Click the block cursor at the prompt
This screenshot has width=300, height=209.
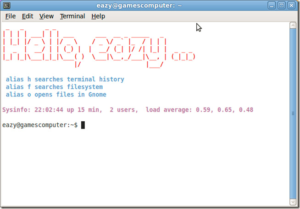[x=83, y=125]
